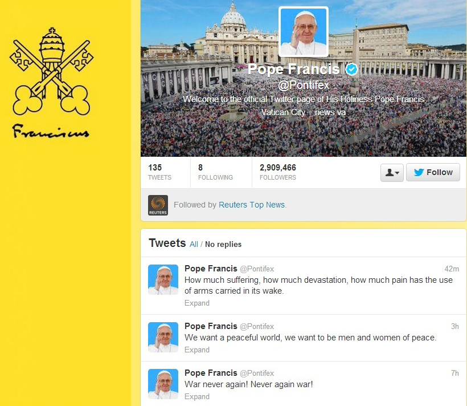Click the papal keys emblem on yellow background
467x406 pixels.
point(51,72)
